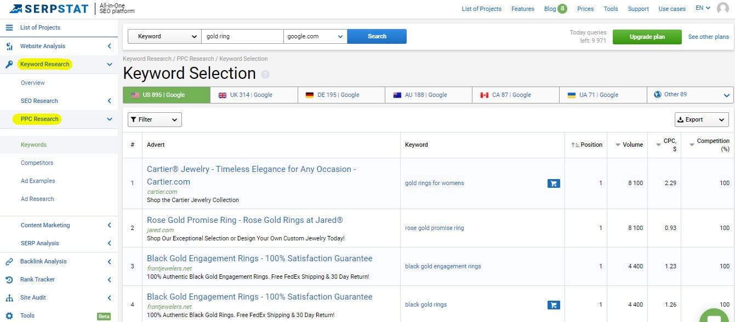Click the help icon beside Keyword Selection

[x=265, y=74]
